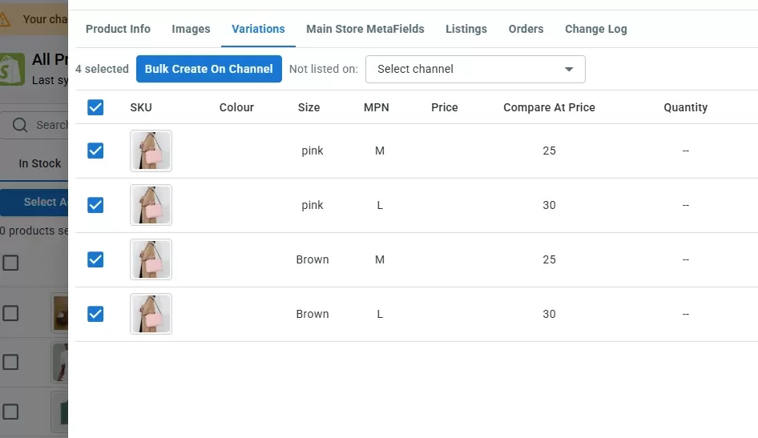Click the MPN column header

pos(376,107)
